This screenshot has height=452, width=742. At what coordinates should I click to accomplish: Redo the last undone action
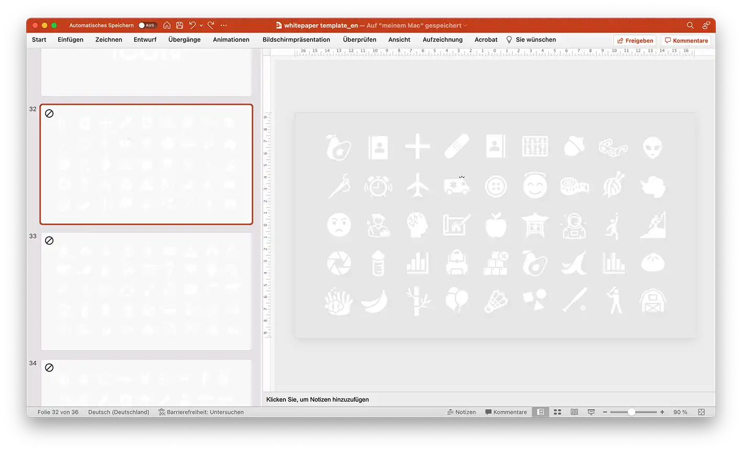pos(211,25)
